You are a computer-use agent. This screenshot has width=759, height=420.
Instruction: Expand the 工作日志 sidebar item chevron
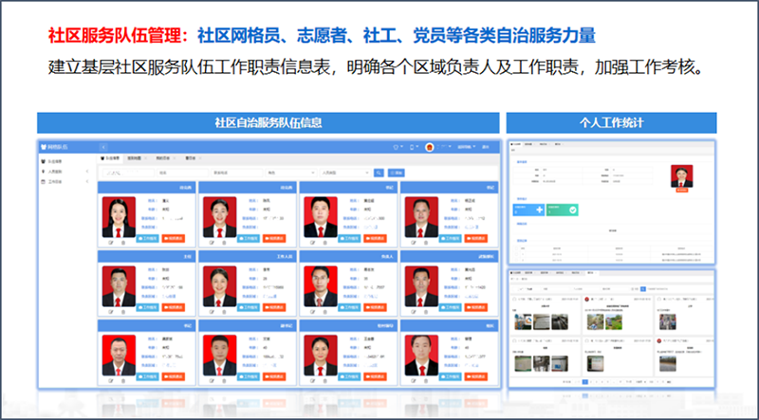(87, 181)
